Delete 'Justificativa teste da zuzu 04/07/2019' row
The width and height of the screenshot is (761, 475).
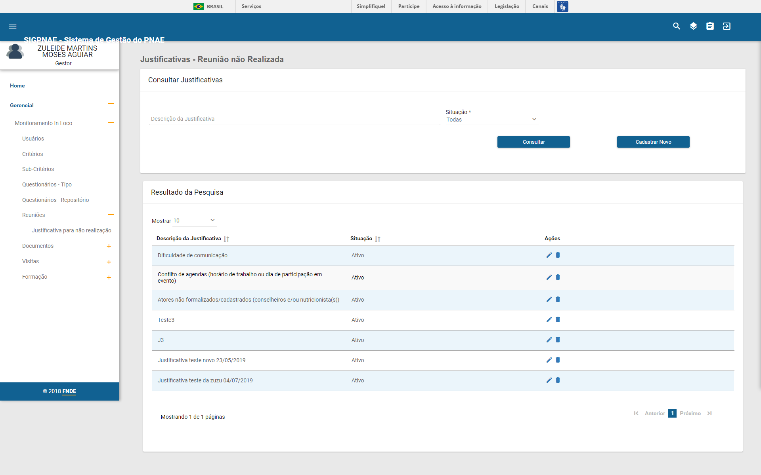coord(558,380)
